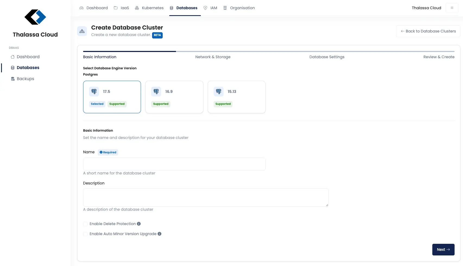Click the Name input field
463x266 pixels.
174,164
